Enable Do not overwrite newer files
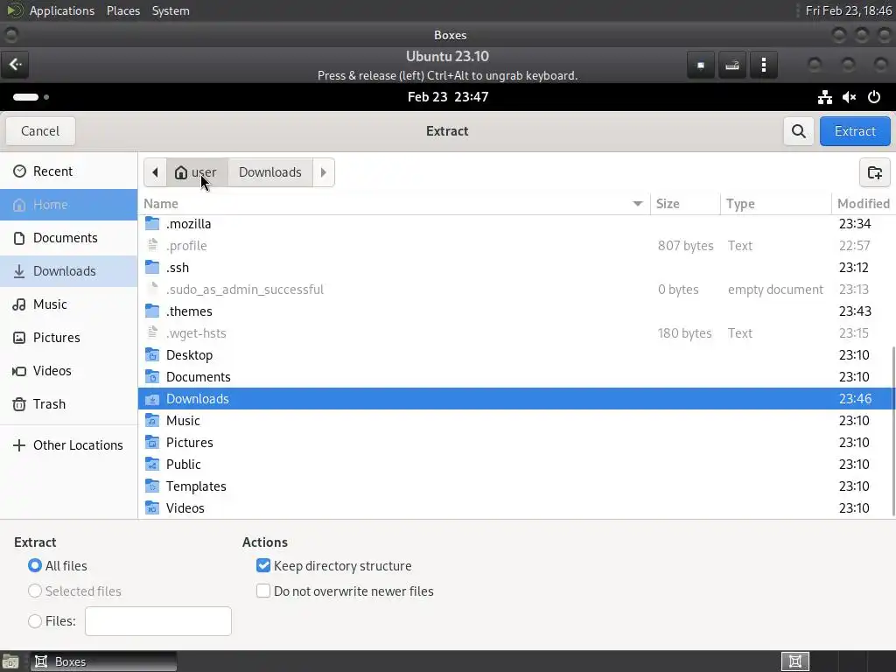The height and width of the screenshot is (672, 896). coord(263,591)
